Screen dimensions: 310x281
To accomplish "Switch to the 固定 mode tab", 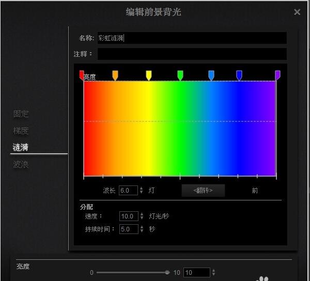I will click(21, 114).
